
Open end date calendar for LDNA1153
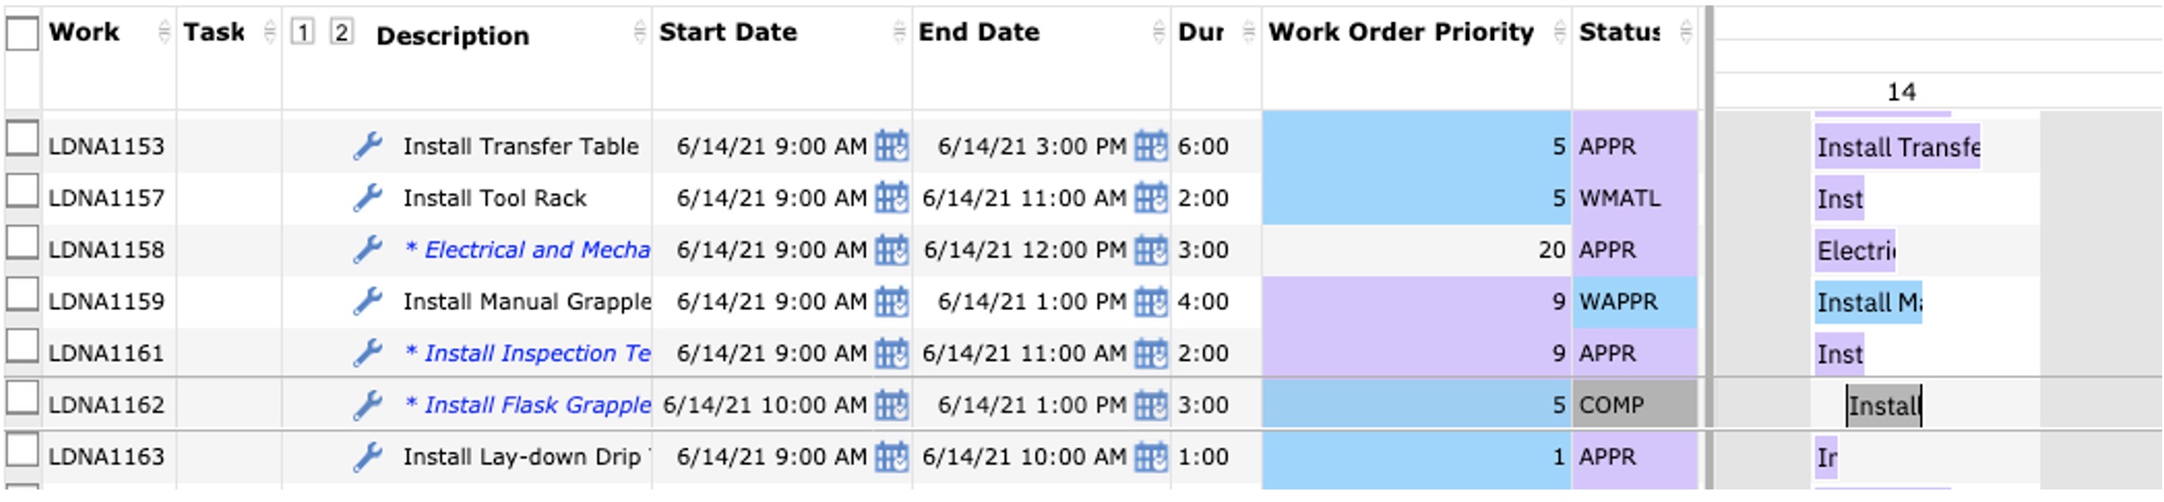coord(1151,146)
